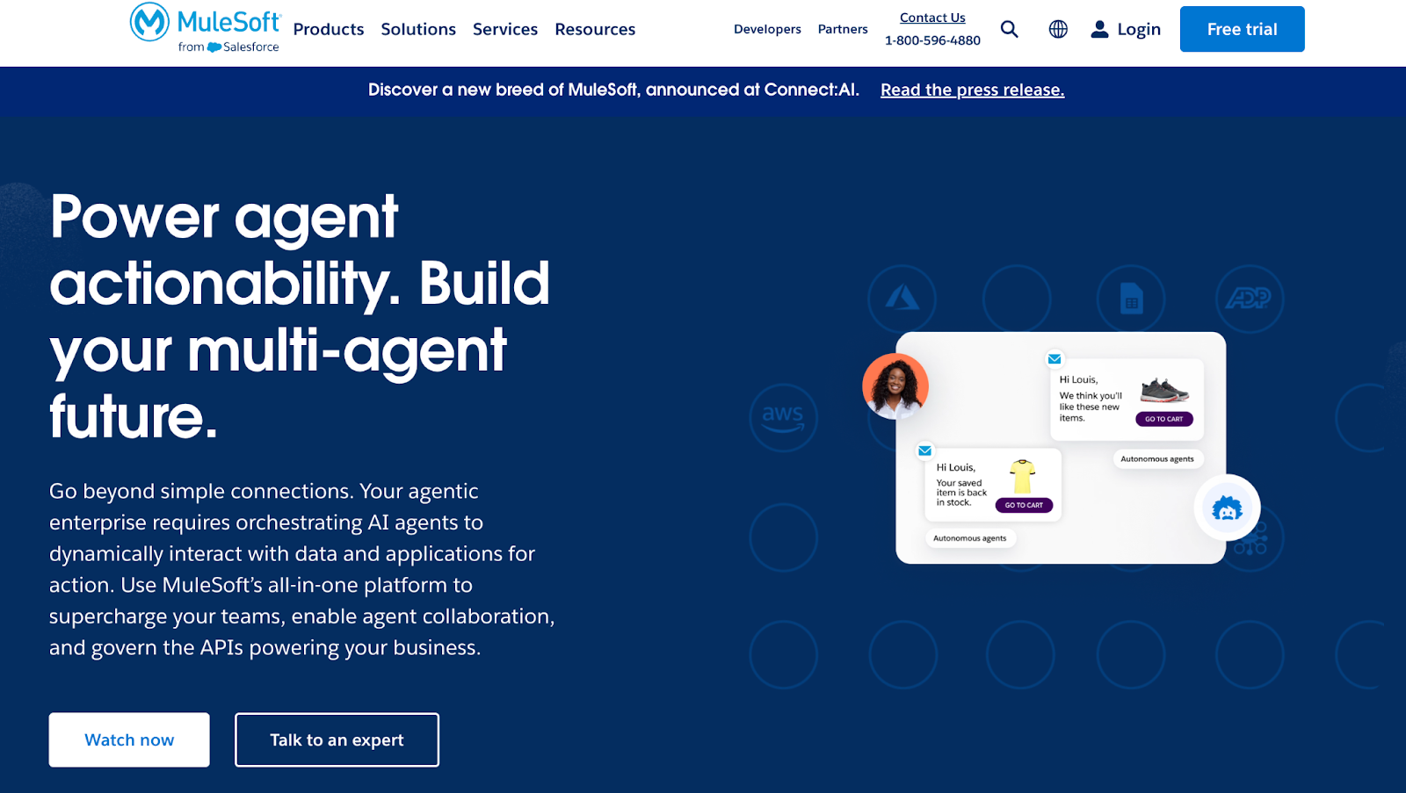Open the globe language selector
The height and width of the screenshot is (793, 1406).
click(x=1058, y=29)
